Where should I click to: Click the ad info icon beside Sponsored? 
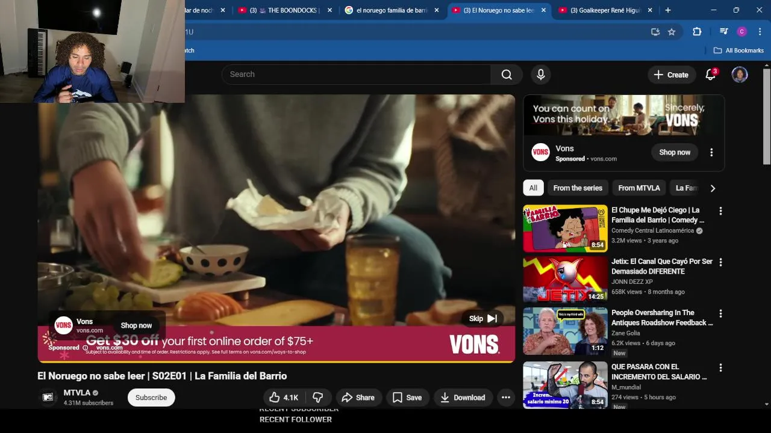coord(85,348)
